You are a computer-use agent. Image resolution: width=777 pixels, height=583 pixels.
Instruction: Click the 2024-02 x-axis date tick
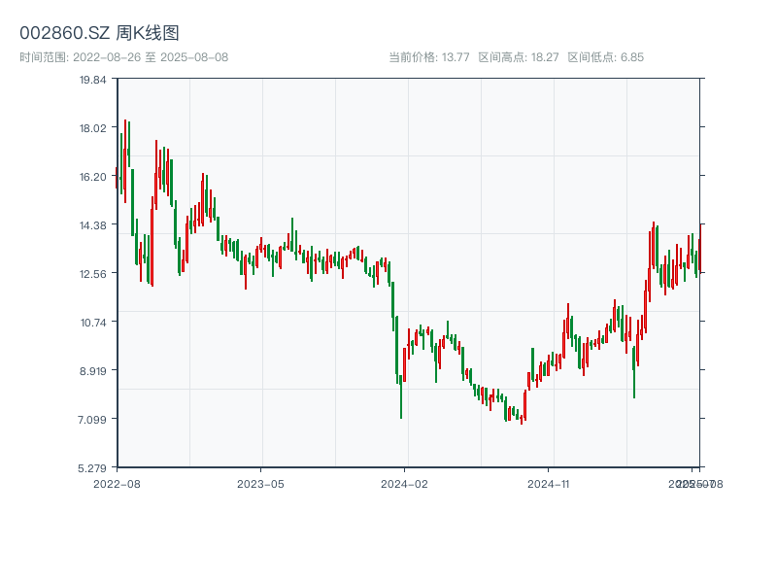pos(404,483)
